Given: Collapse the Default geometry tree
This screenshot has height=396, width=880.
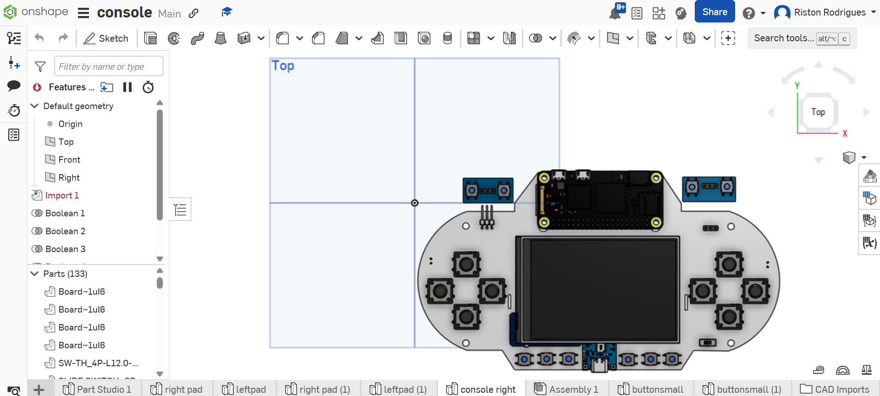Looking at the screenshot, I should pyautogui.click(x=34, y=106).
